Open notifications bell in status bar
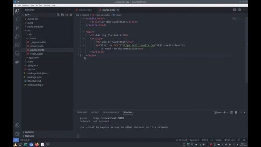 pyautogui.click(x=244, y=140)
